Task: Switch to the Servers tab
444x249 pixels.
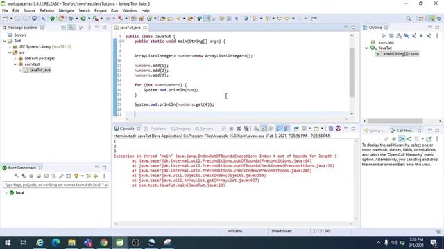Action: (204, 129)
